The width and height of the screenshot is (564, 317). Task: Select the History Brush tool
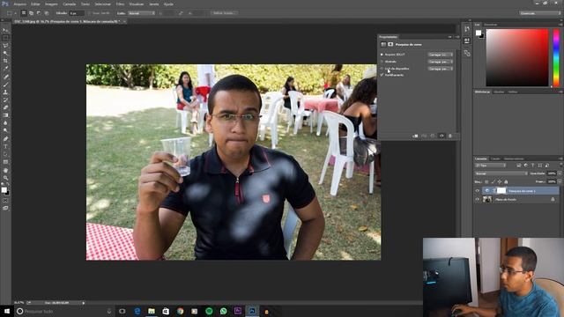[5, 100]
